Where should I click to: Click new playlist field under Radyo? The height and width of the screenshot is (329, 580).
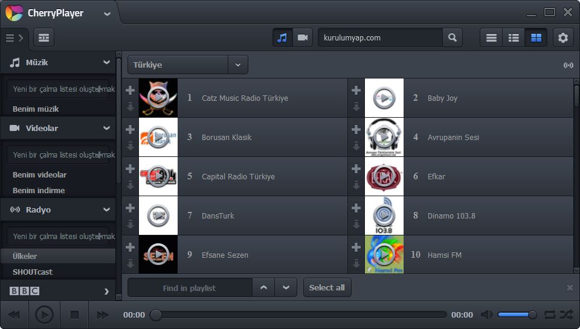(58, 236)
